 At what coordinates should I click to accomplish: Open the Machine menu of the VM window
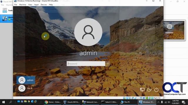[x=23, y=5]
